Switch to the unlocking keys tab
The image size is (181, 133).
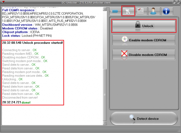(x=128, y=11)
